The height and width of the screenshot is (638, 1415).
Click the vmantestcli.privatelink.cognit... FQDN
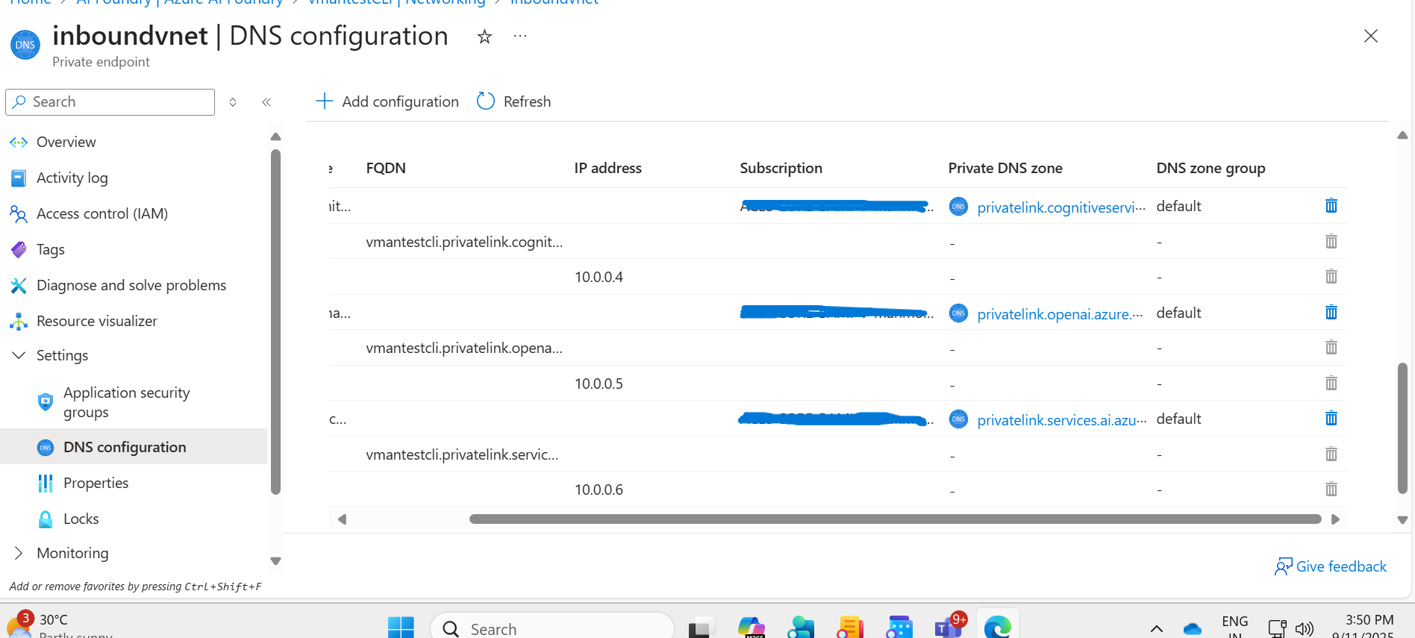pos(464,242)
